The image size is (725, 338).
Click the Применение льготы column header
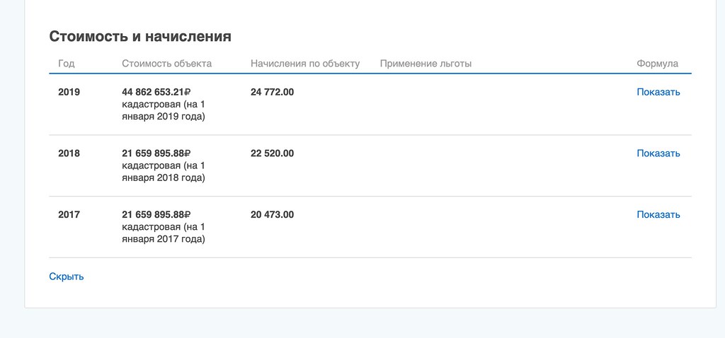(x=426, y=63)
